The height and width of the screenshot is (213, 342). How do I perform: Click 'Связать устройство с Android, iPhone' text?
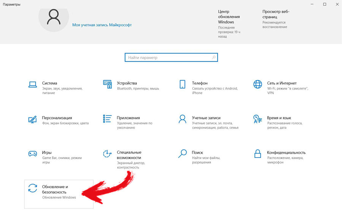coord(215,91)
